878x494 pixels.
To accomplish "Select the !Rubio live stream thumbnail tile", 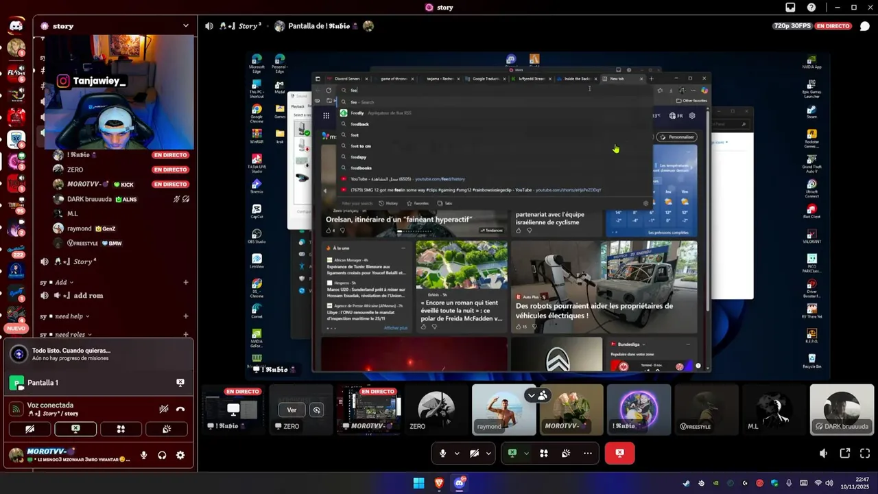I will pyautogui.click(x=233, y=410).
